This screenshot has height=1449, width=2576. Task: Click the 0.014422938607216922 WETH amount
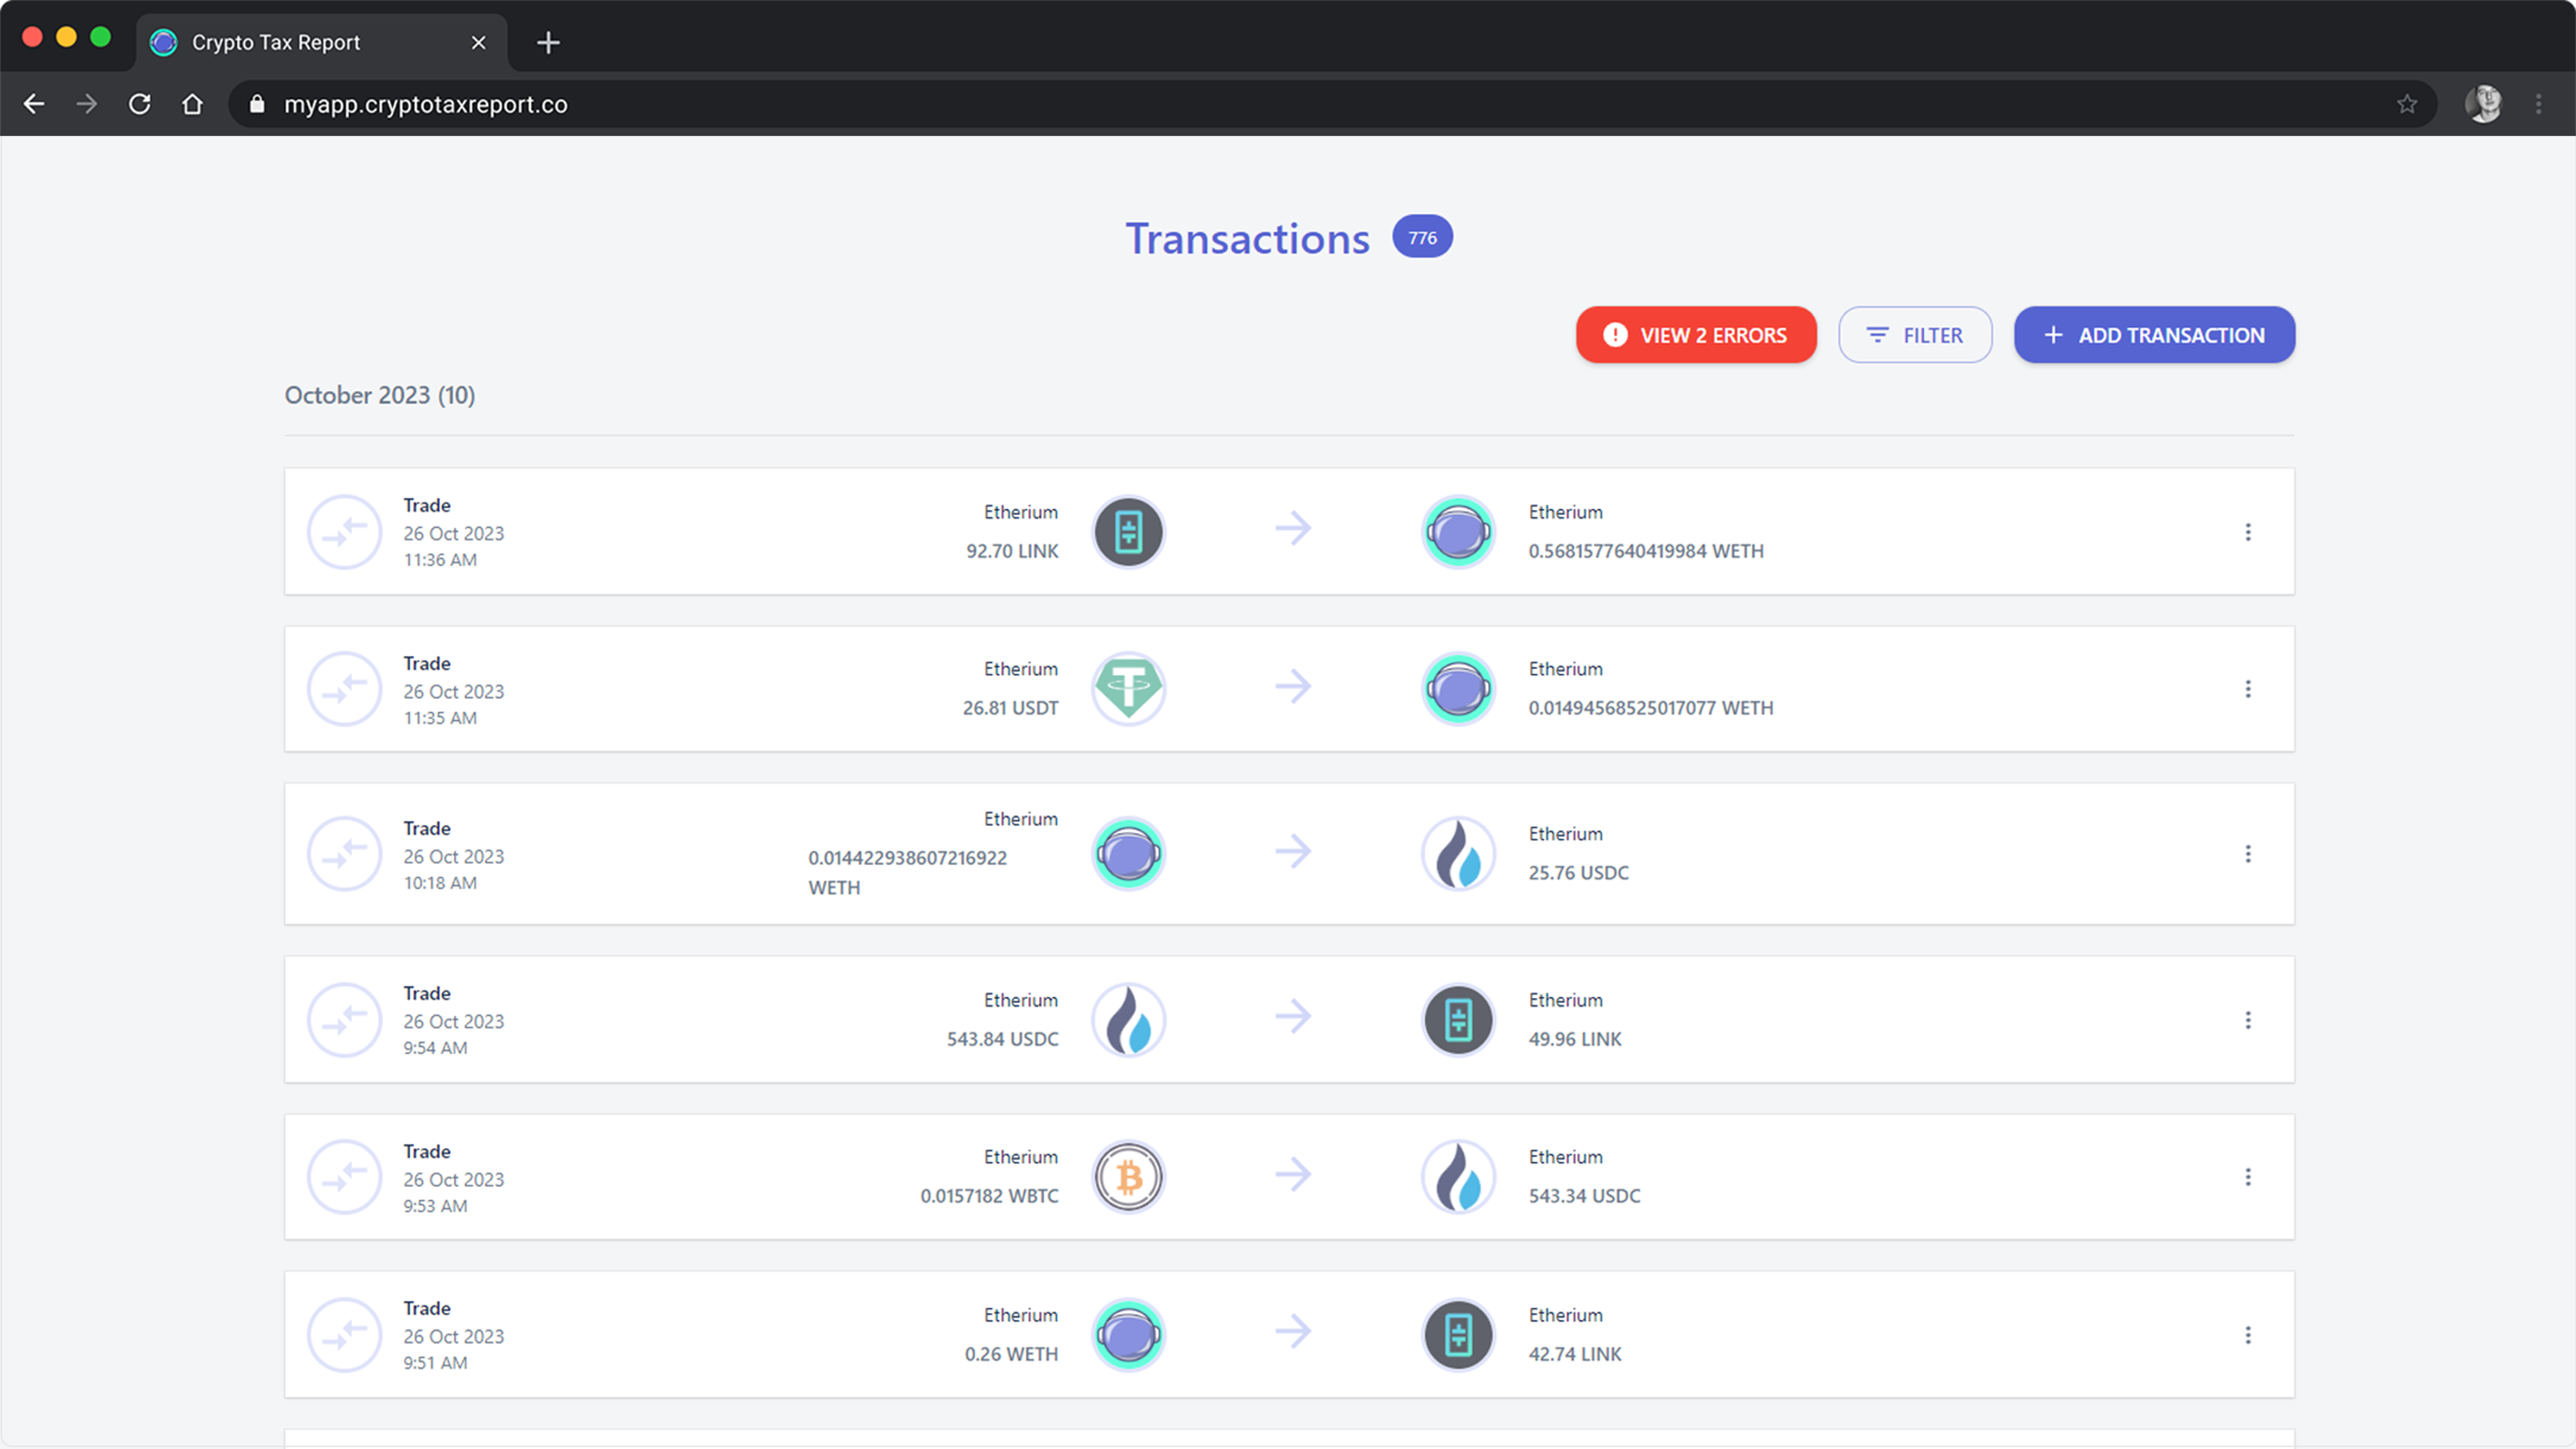tap(907, 873)
